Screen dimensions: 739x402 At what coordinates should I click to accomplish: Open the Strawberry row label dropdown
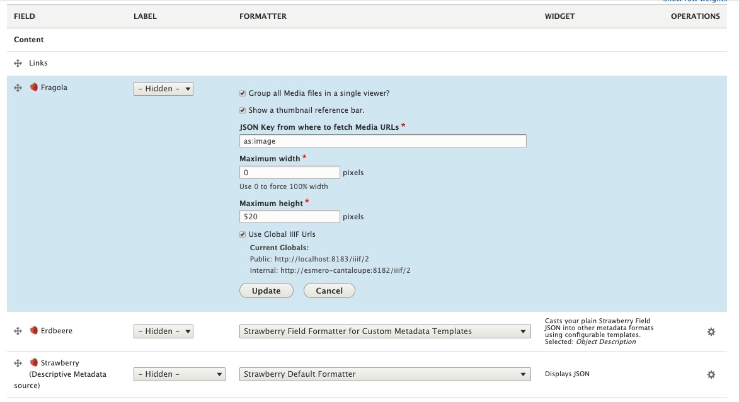tap(179, 374)
